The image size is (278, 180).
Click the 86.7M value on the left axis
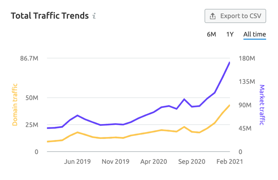pos(30,58)
